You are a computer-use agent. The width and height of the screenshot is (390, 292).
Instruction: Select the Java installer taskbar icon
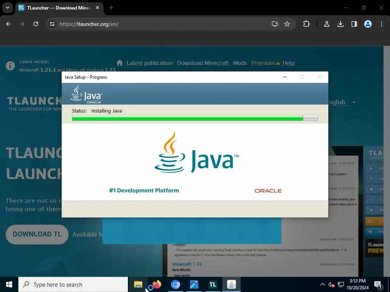(x=231, y=284)
